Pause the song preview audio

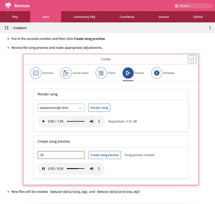coord(43,169)
